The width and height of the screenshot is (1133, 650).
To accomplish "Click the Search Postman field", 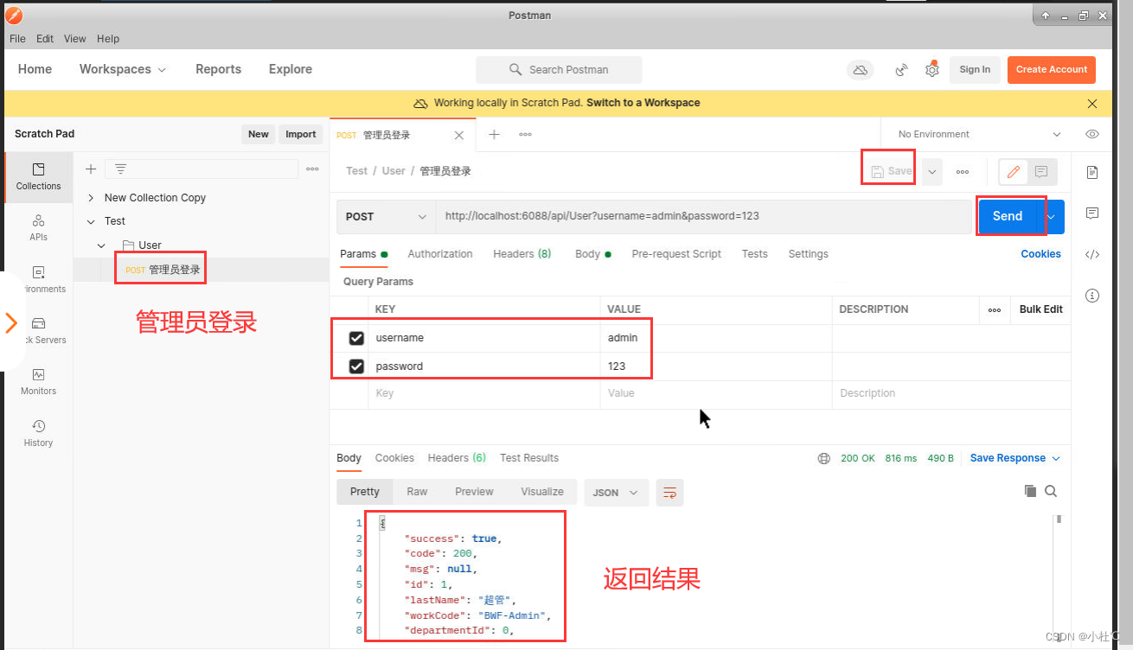I will click(559, 70).
